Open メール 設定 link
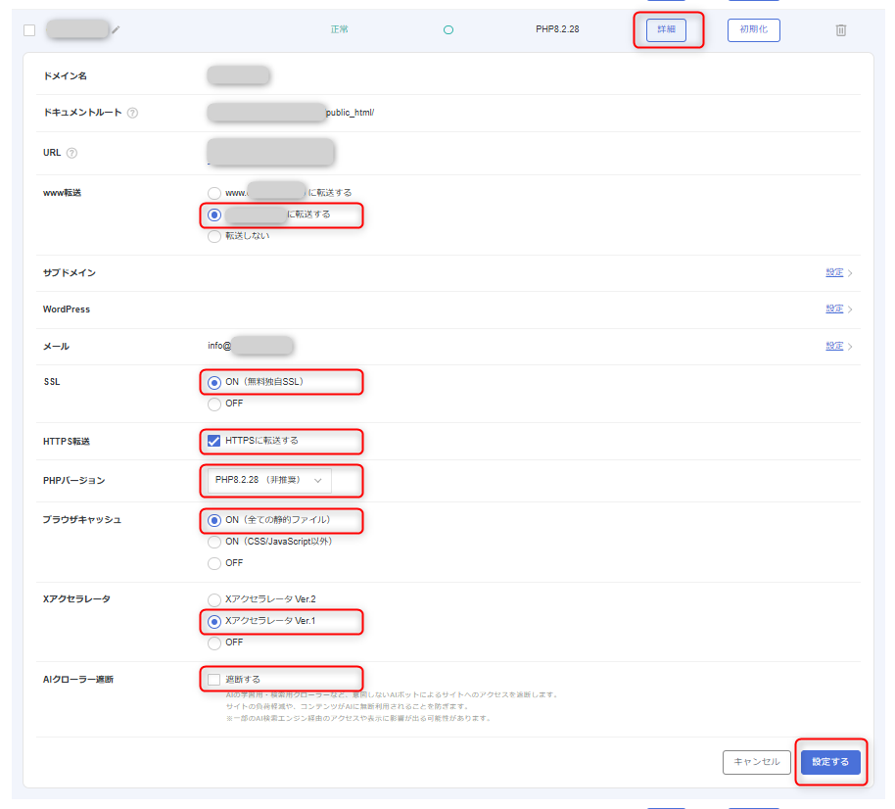 [834, 346]
